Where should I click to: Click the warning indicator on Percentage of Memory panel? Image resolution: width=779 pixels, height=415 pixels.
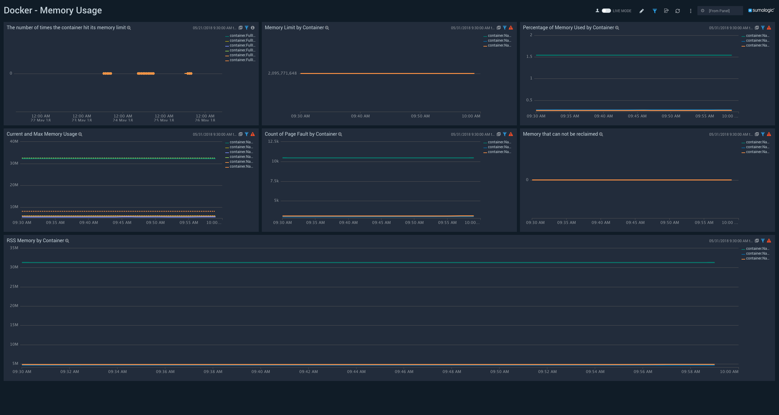tap(769, 28)
